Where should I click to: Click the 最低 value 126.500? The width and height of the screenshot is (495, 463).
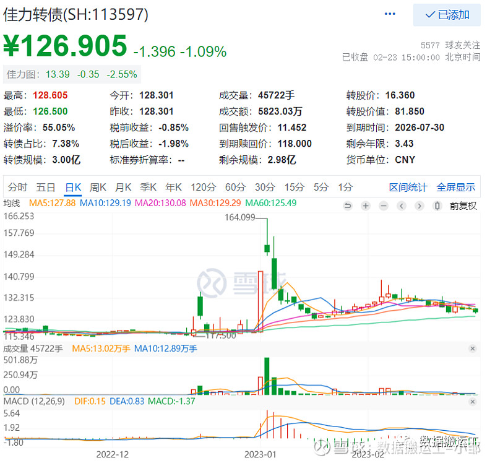coord(50,111)
